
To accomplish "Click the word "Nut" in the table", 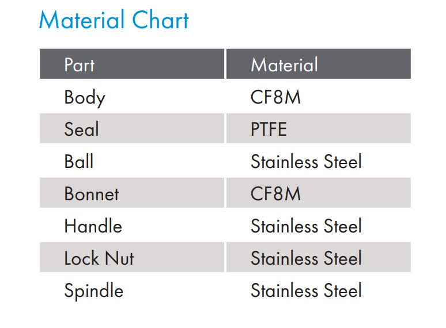I will pos(119,258).
